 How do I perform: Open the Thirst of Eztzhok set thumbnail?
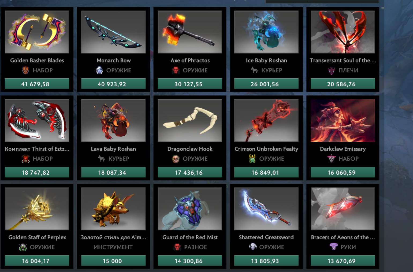(37, 120)
